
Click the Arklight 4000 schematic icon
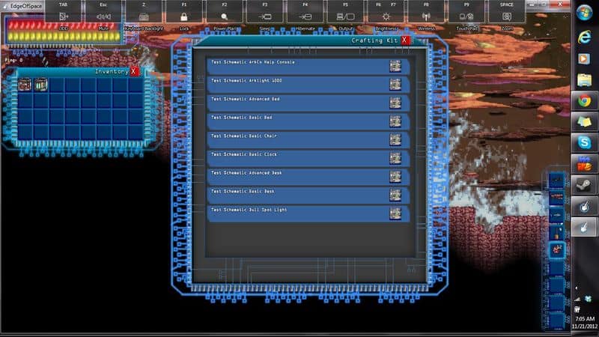coord(395,84)
